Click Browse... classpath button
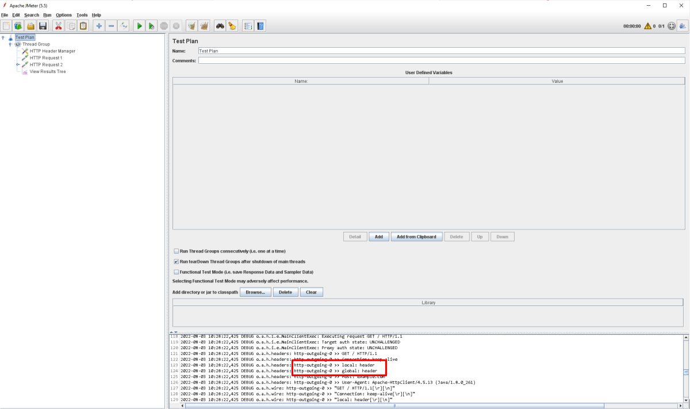Image resolution: width=690 pixels, height=409 pixels. [255, 292]
